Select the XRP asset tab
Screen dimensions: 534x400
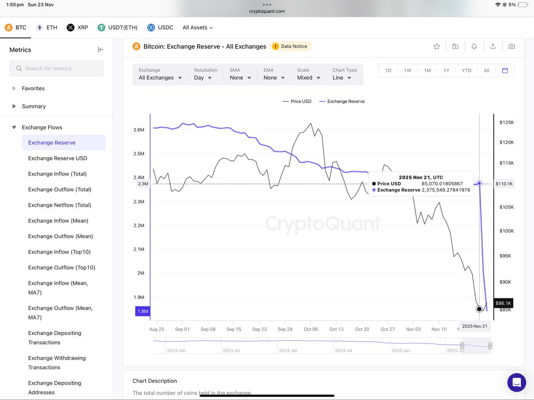(x=77, y=28)
